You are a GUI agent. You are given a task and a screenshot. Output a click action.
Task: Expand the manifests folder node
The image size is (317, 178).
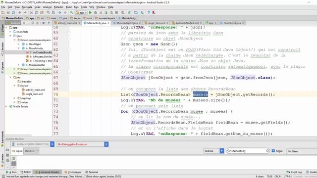click(10, 32)
